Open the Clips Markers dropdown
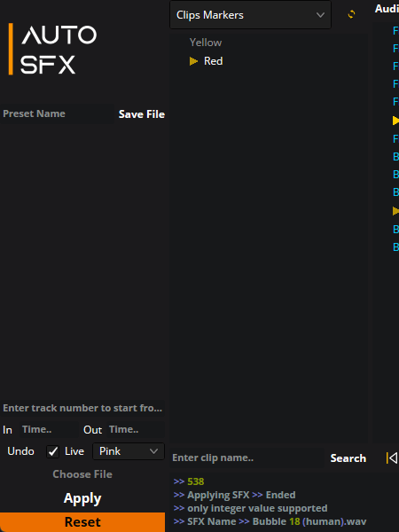This screenshot has height=532, width=399. [250, 15]
